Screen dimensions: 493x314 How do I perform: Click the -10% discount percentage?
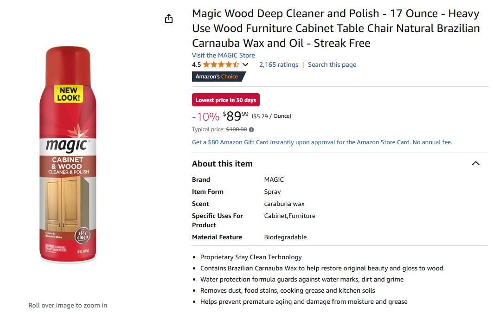(x=205, y=116)
